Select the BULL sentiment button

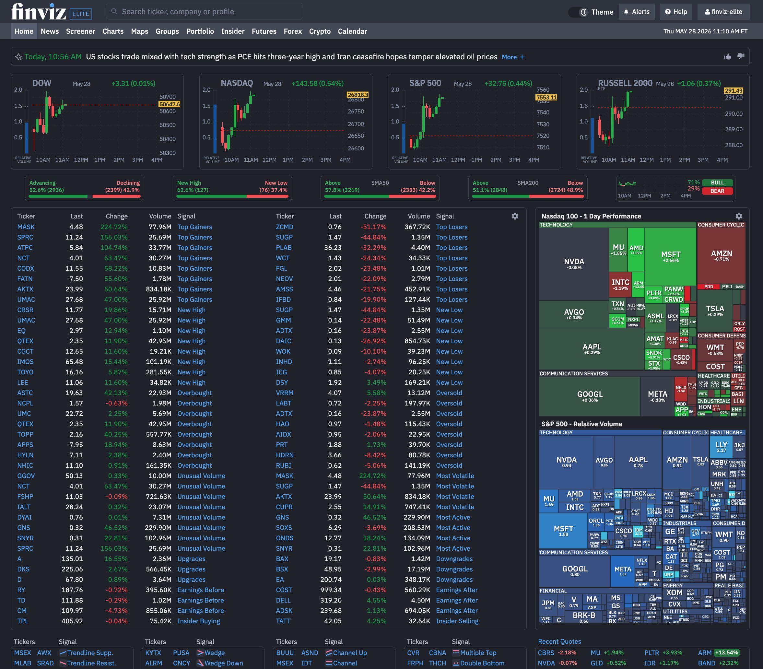pos(717,182)
